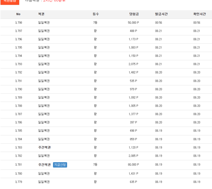Click 주간복권 in row 3,783

[x=44, y=147]
